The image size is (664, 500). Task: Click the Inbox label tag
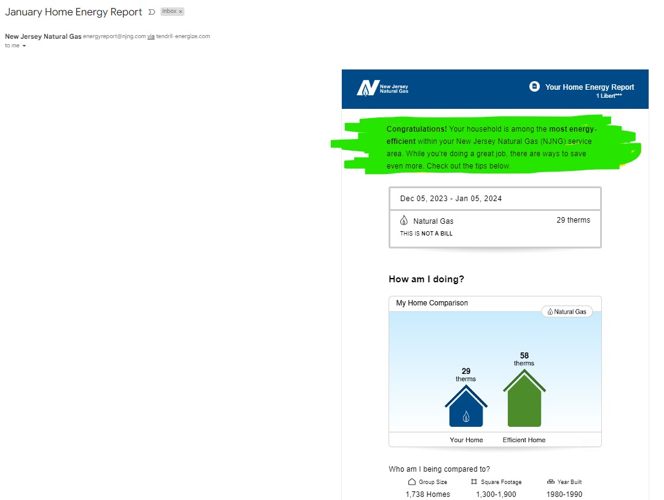(172, 12)
